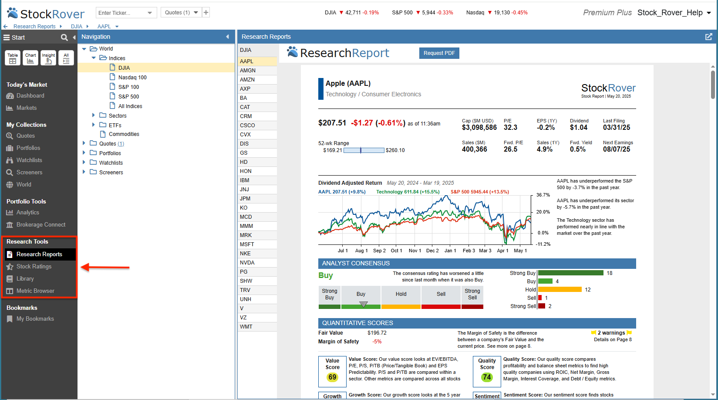Image resolution: width=718 pixels, height=400 pixels.
Task: Click the Request PDF button
Action: click(439, 53)
